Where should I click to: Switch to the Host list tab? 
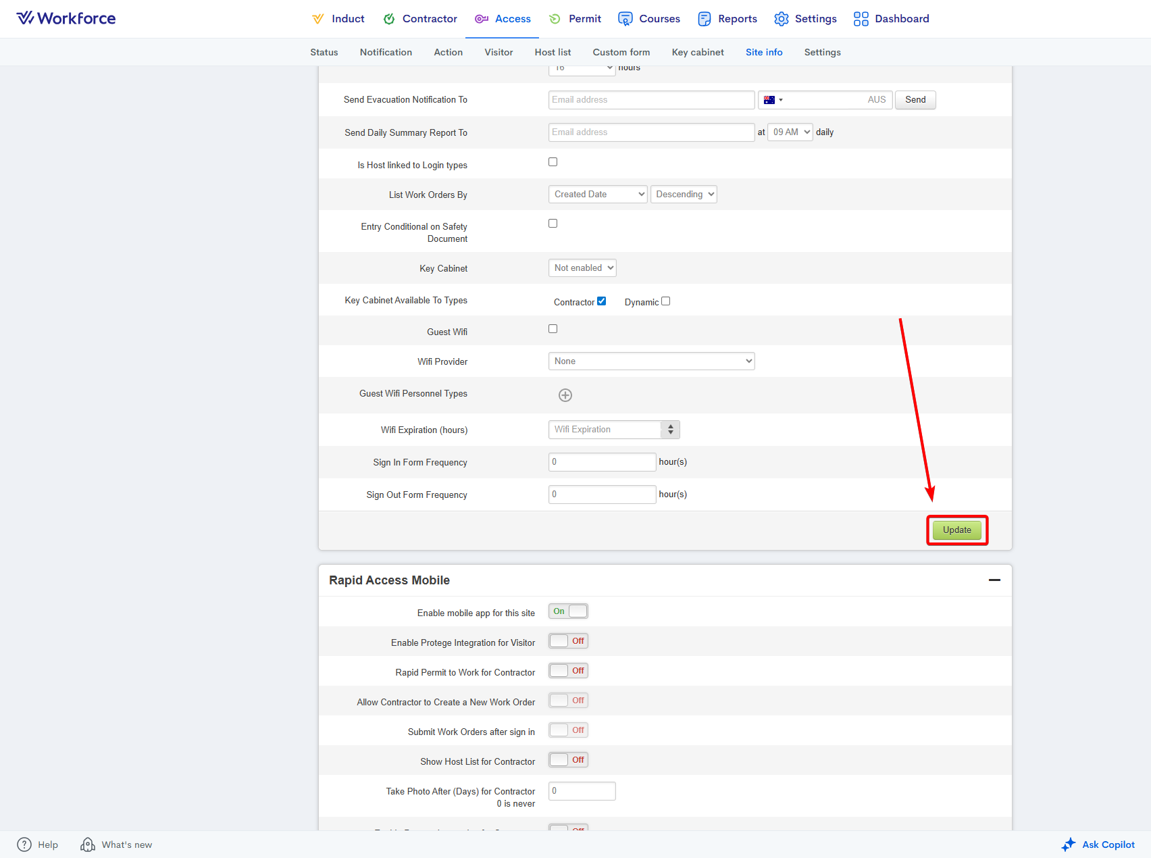[x=553, y=52]
